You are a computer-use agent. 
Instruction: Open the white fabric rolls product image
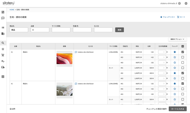point(65,91)
